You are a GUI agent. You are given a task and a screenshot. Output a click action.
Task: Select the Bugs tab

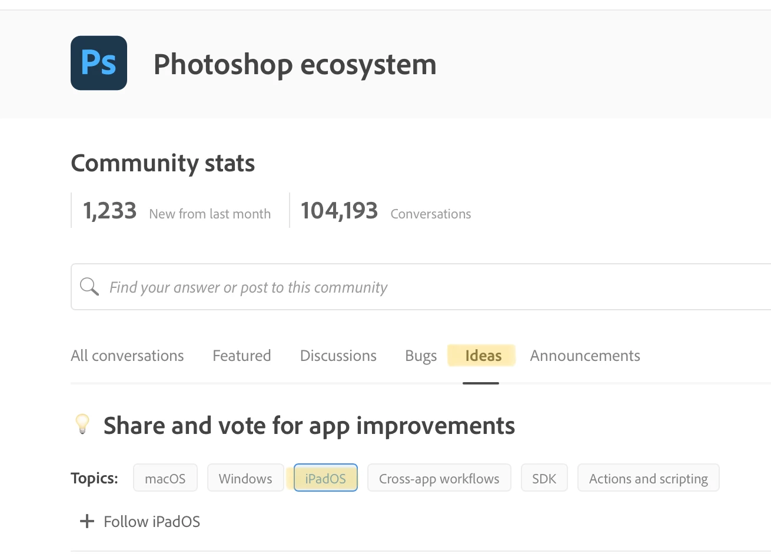[x=421, y=356]
